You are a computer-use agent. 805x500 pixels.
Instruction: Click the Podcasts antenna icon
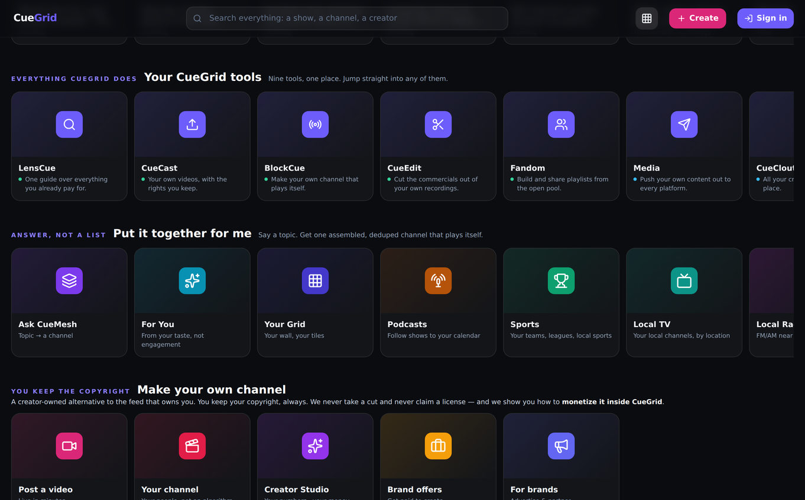click(x=438, y=280)
